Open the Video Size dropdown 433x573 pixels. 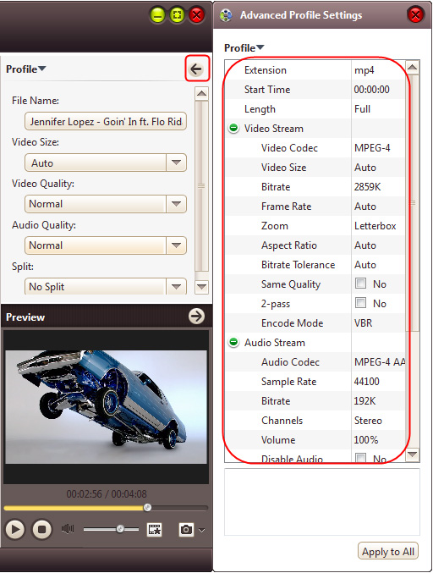[x=177, y=163]
